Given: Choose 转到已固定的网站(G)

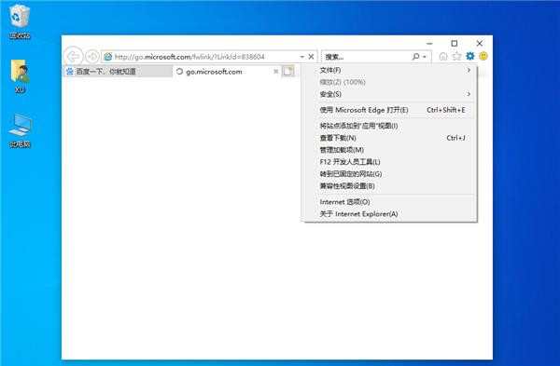Looking at the screenshot, I should (x=389, y=174).
